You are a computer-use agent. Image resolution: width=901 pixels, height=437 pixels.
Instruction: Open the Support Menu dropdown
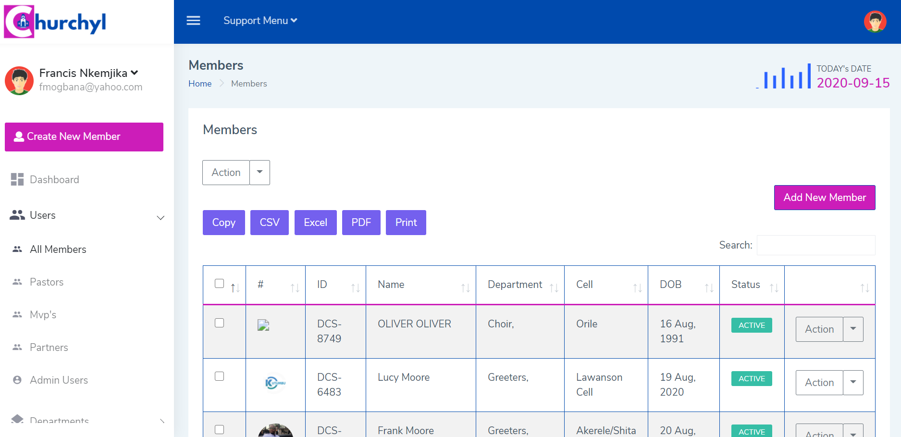pos(260,21)
